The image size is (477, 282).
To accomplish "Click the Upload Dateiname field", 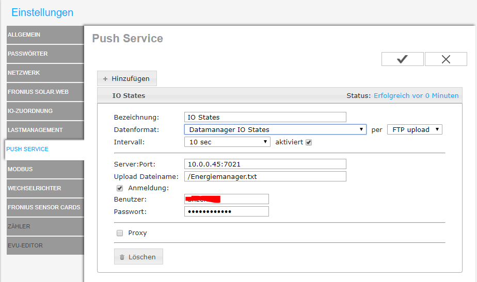I will pos(265,176).
